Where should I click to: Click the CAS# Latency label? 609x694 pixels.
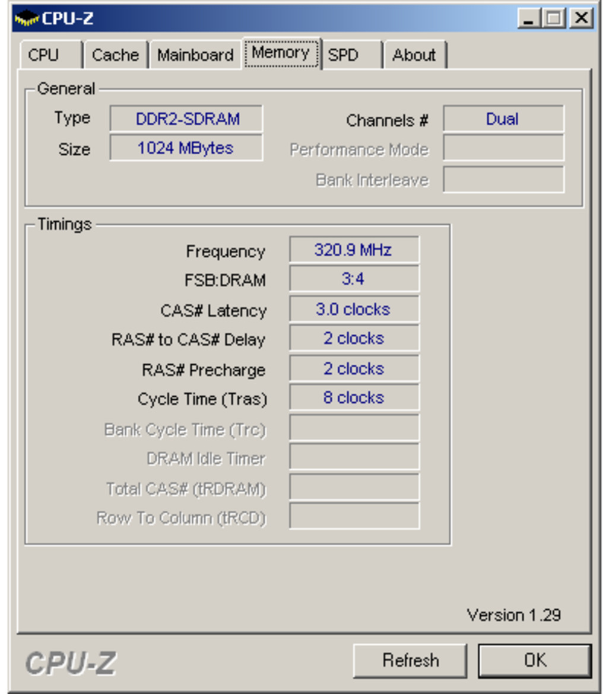214,311
